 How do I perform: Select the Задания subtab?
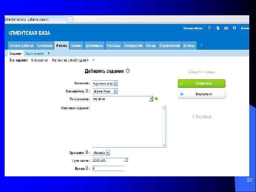16,53
